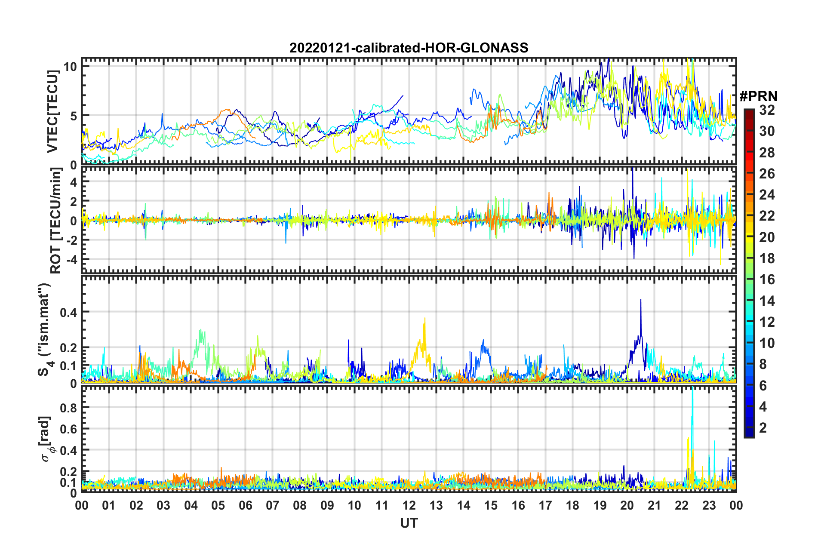Click the 13 hour tick on the UT axis
Viewport: 818px width, 547px height.
(436, 505)
